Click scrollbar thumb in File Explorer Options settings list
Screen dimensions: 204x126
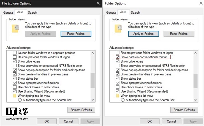click(x=92, y=80)
